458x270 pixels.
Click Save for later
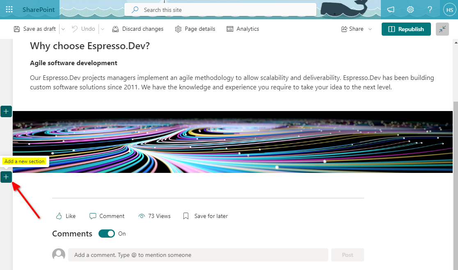click(x=205, y=216)
